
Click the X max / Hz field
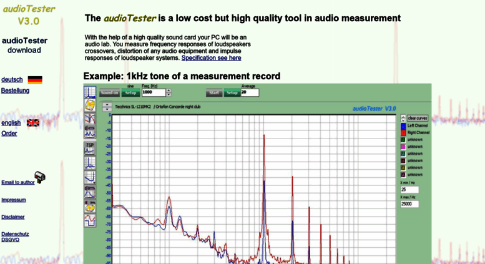pos(409,203)
